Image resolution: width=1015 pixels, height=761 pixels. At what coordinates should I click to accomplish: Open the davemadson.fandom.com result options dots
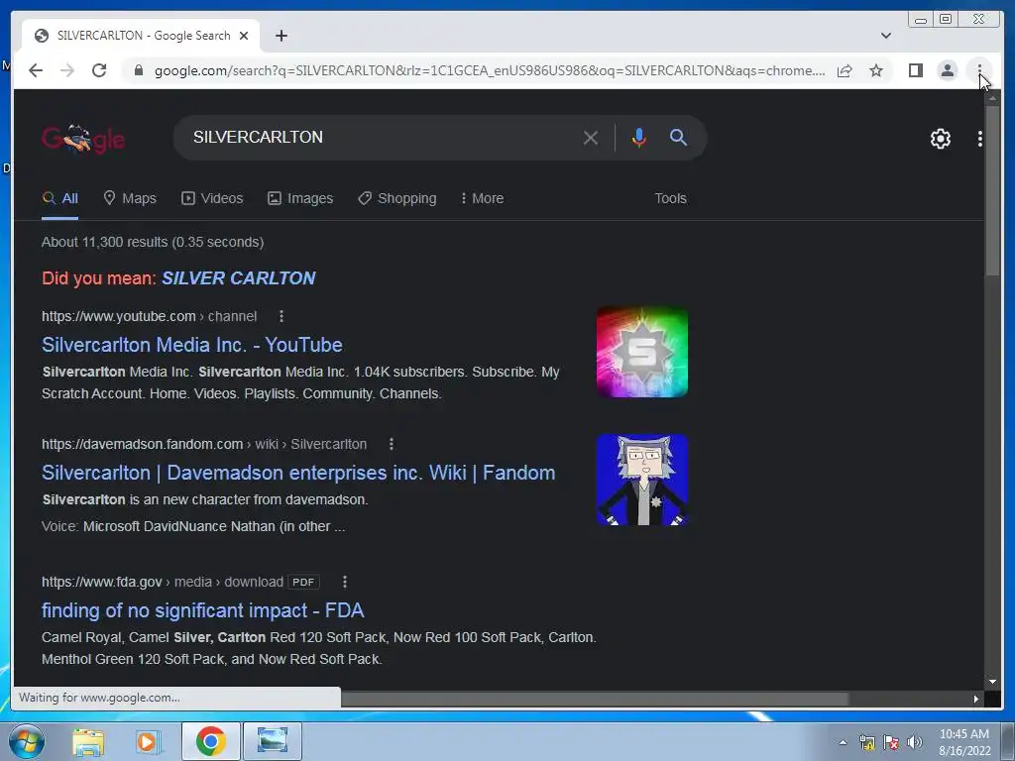pos(391,444)
